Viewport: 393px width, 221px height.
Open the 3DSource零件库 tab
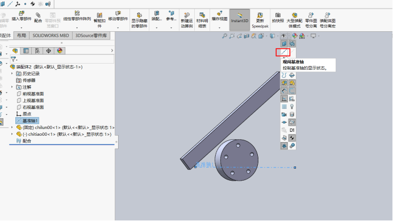91,36
